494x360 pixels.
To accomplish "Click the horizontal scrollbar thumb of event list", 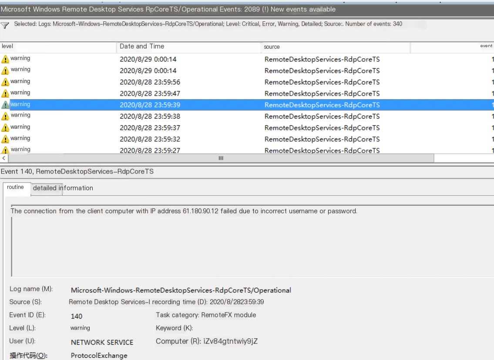I will 221,158.
